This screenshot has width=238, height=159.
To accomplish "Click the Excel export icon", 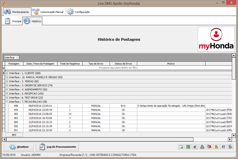I will [x=188, y=147].
